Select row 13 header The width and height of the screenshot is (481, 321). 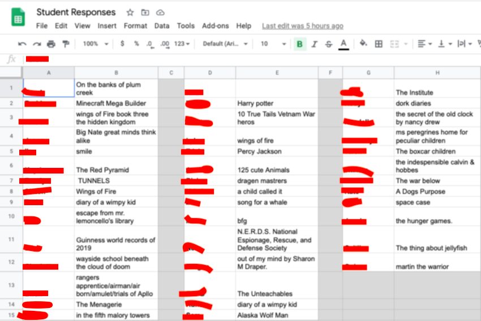[11, 285]
